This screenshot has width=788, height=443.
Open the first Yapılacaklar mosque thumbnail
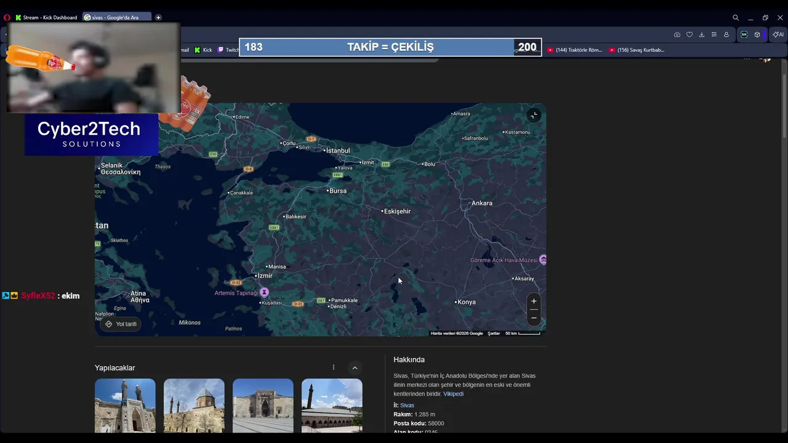pos(125,405)
